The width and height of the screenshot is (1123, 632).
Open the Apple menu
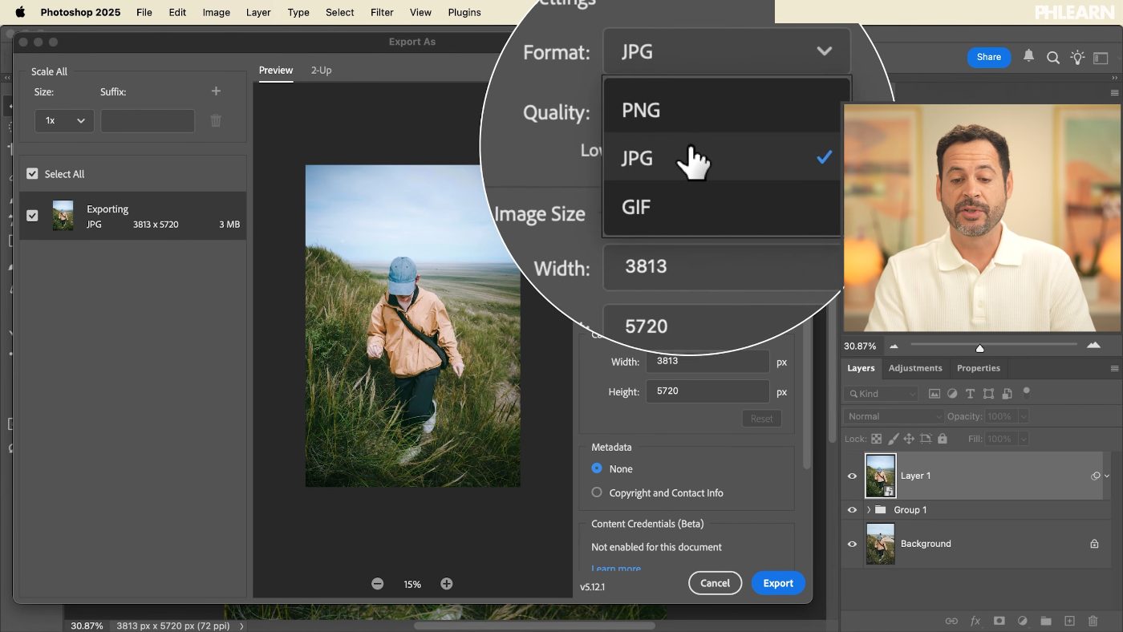[x=20, y=12]
